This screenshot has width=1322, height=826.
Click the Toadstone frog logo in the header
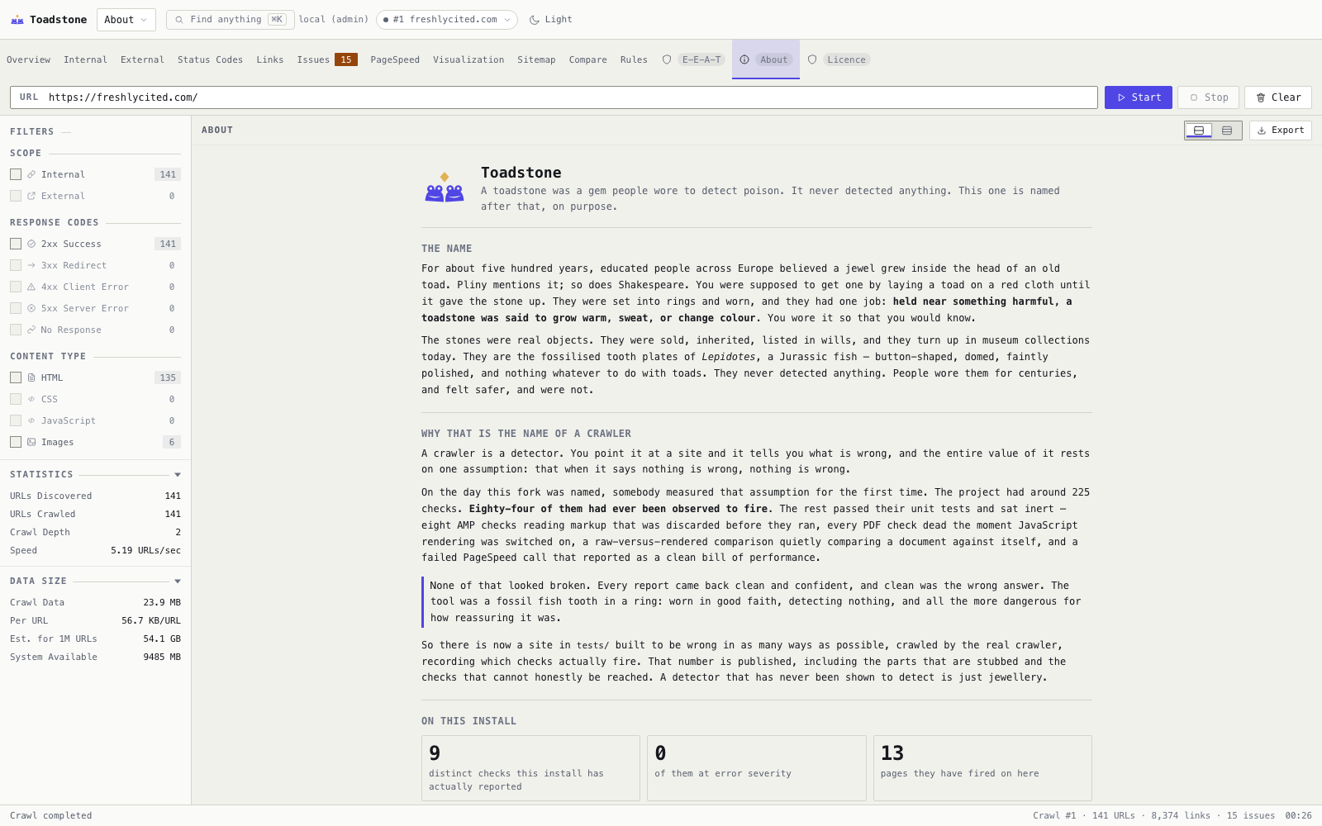(x=17, y=20)
